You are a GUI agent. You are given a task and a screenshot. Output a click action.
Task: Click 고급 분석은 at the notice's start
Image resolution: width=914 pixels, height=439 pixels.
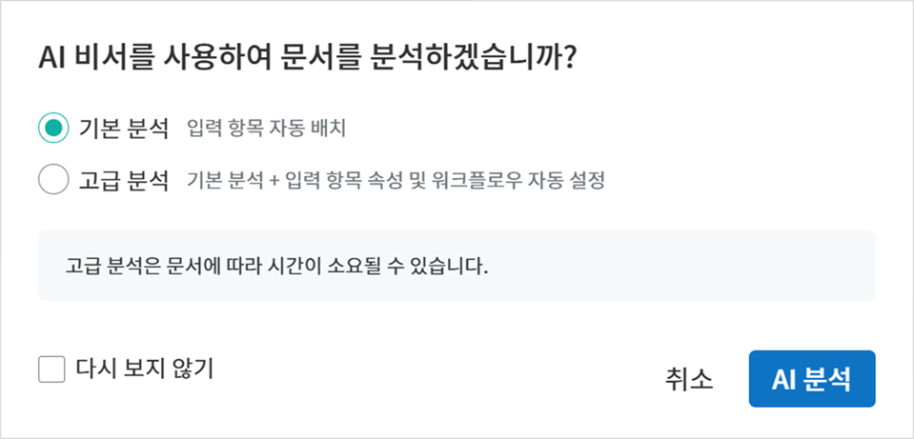click(107, 266)
